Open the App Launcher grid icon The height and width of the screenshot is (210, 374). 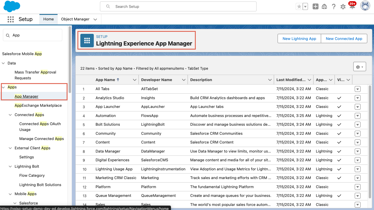[11, 19]
